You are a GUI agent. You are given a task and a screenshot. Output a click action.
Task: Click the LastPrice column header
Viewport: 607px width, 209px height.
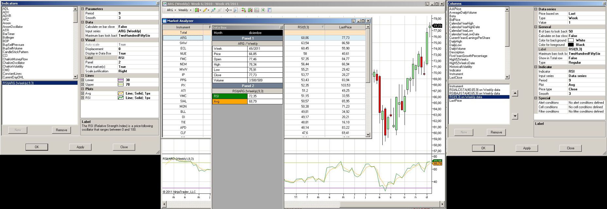coord(345,27)
